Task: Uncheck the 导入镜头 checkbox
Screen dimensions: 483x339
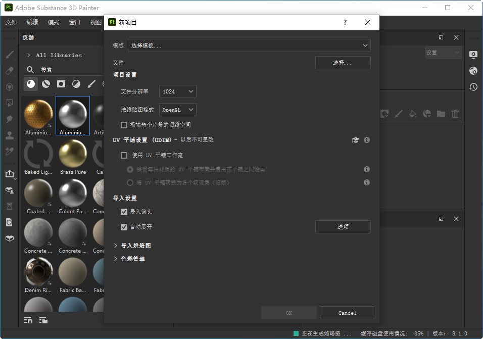Action: (124, 212)
